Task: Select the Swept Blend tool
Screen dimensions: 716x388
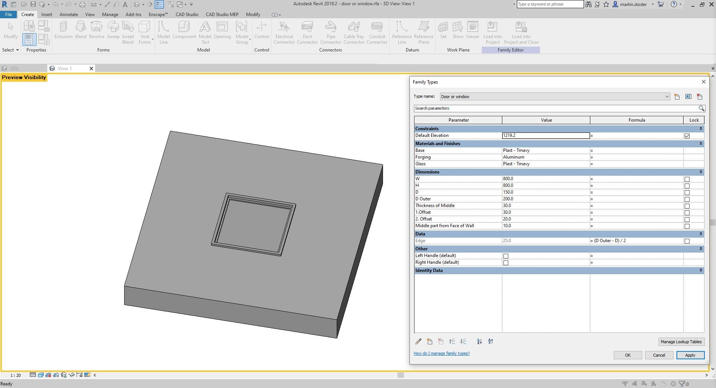Action: point(128,32)
